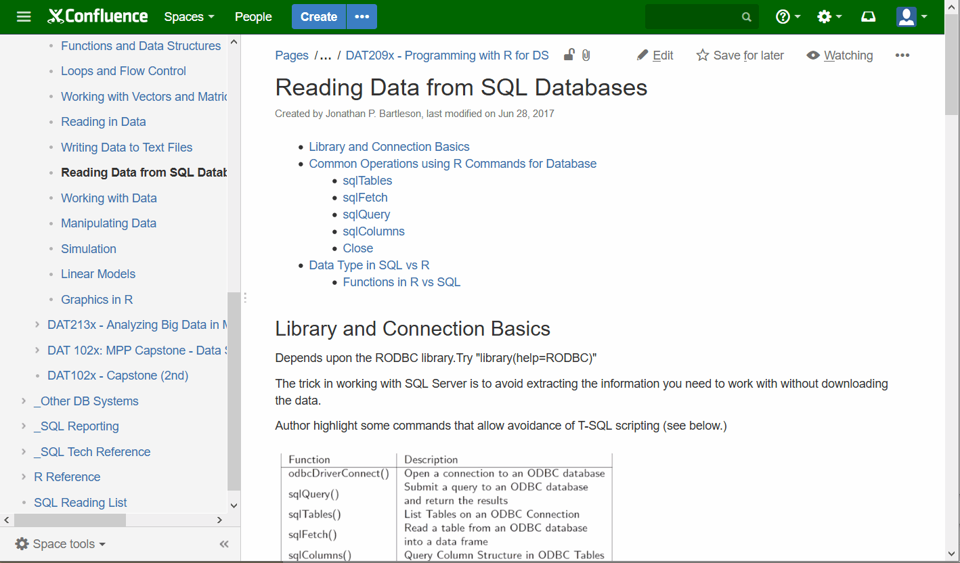Toggle Watching on this page
Image resolution: width=960 pixels, height=563 pixels.
click(839, 55)
